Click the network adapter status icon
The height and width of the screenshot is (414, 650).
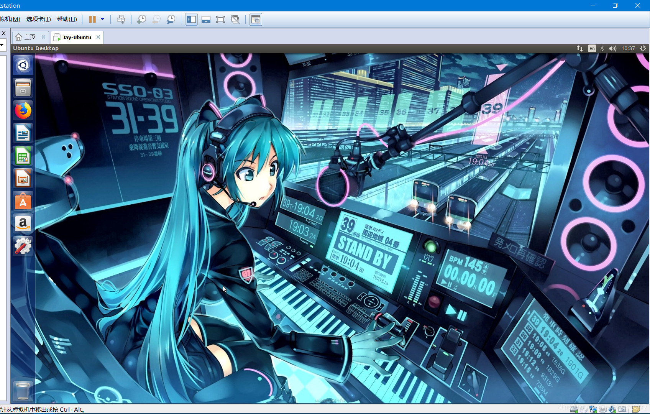(x=593, y=409)
